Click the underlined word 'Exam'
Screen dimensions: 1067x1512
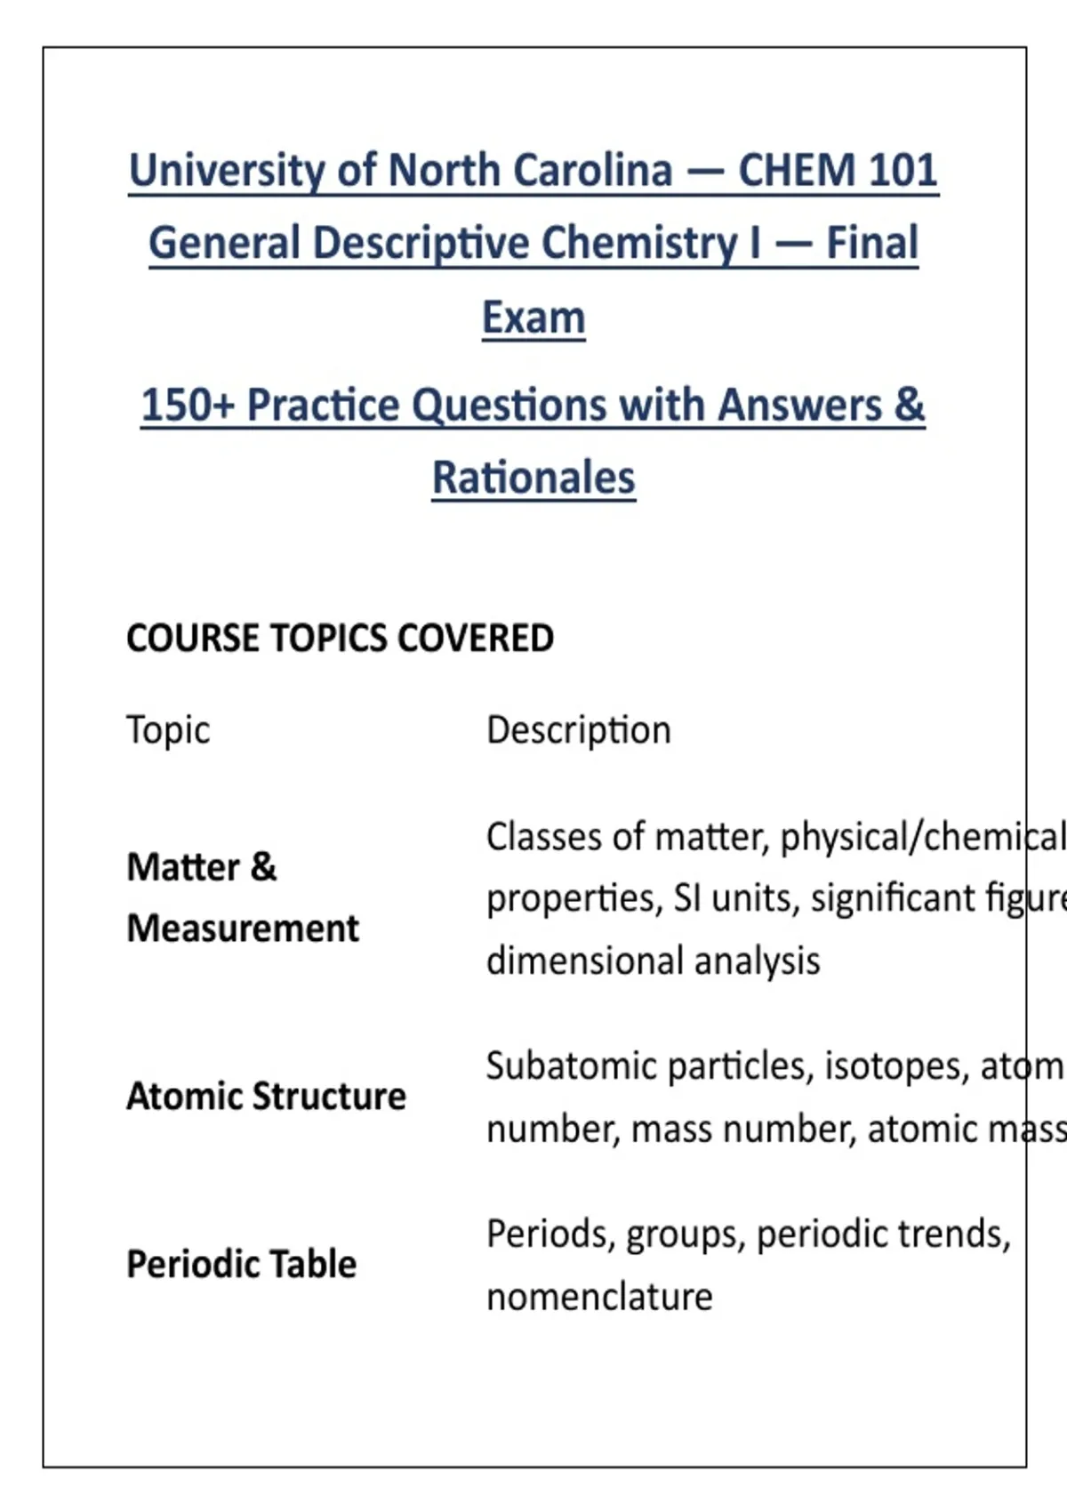pos(533,318)
